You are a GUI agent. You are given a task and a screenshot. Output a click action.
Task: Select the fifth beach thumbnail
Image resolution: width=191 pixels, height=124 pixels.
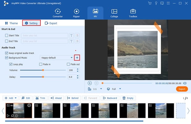click(132, 111)
